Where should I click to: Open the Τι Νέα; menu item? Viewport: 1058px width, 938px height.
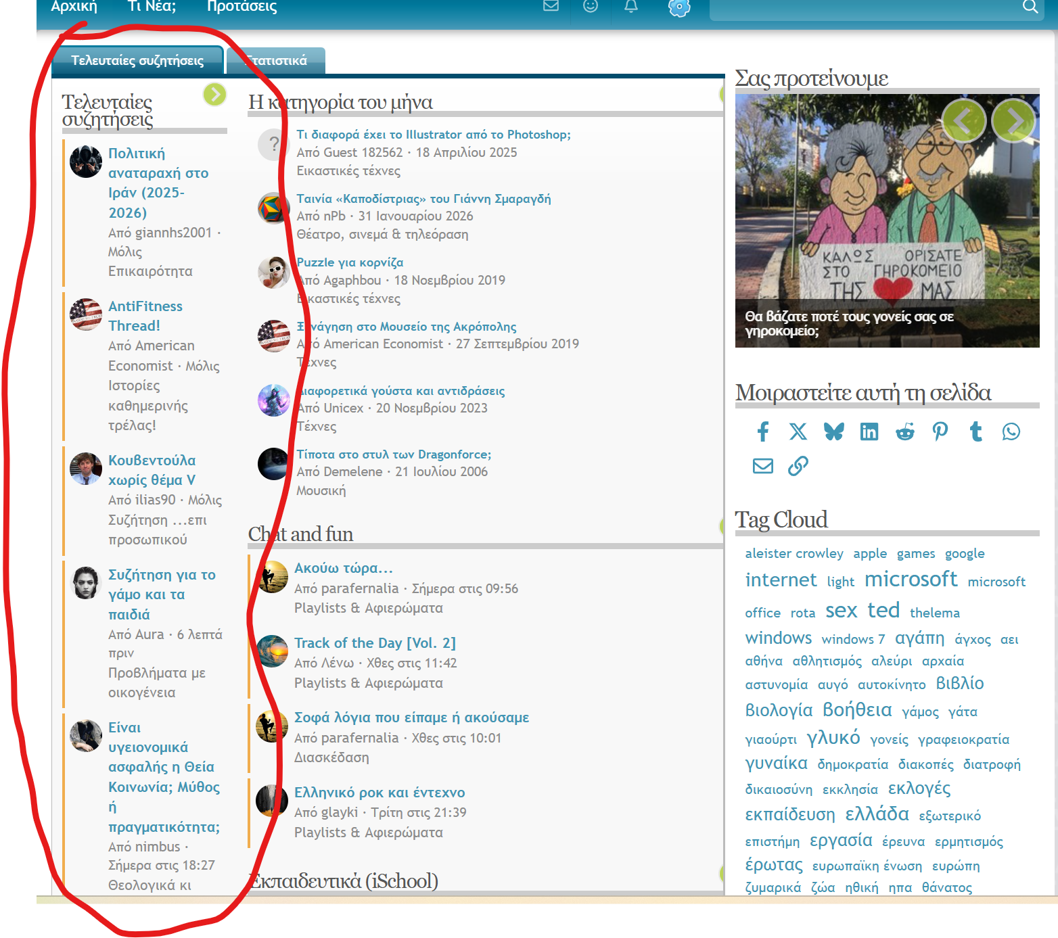click(x=152, y=7)
